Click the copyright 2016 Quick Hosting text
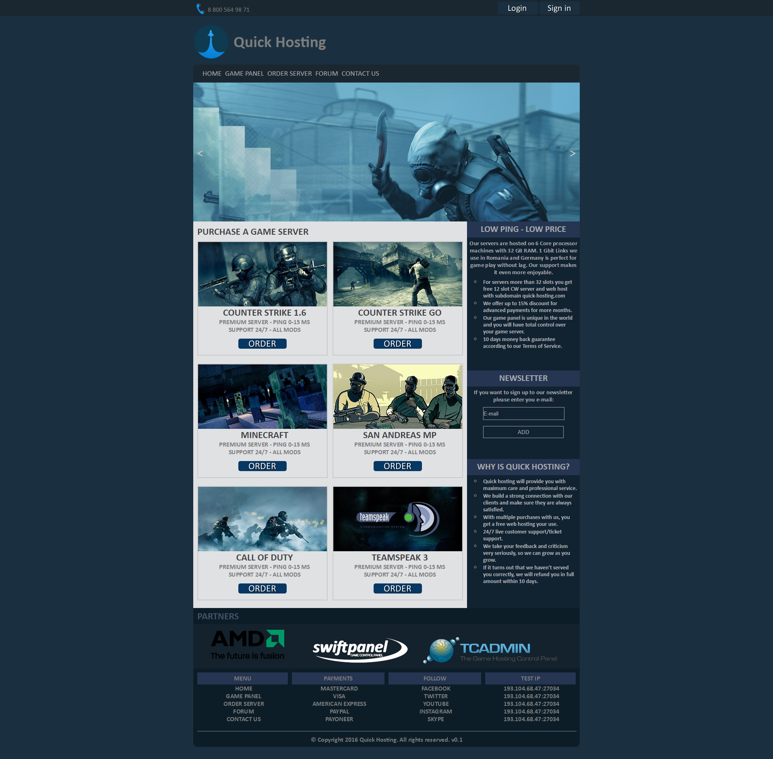The height and width of the screenshot is (759, 773). click(x=386, y=740)
